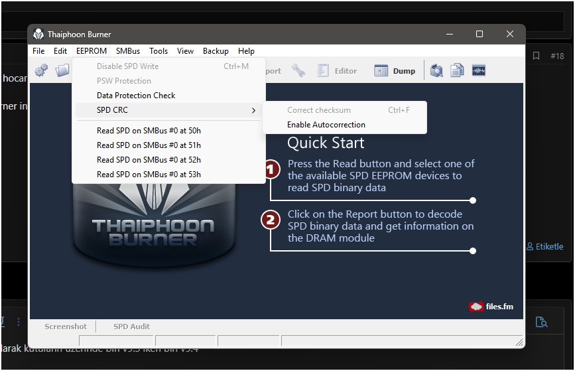This screenshot has height=371, width=575.
Task: Click the Editor page icon
Action: pos(323,70)
